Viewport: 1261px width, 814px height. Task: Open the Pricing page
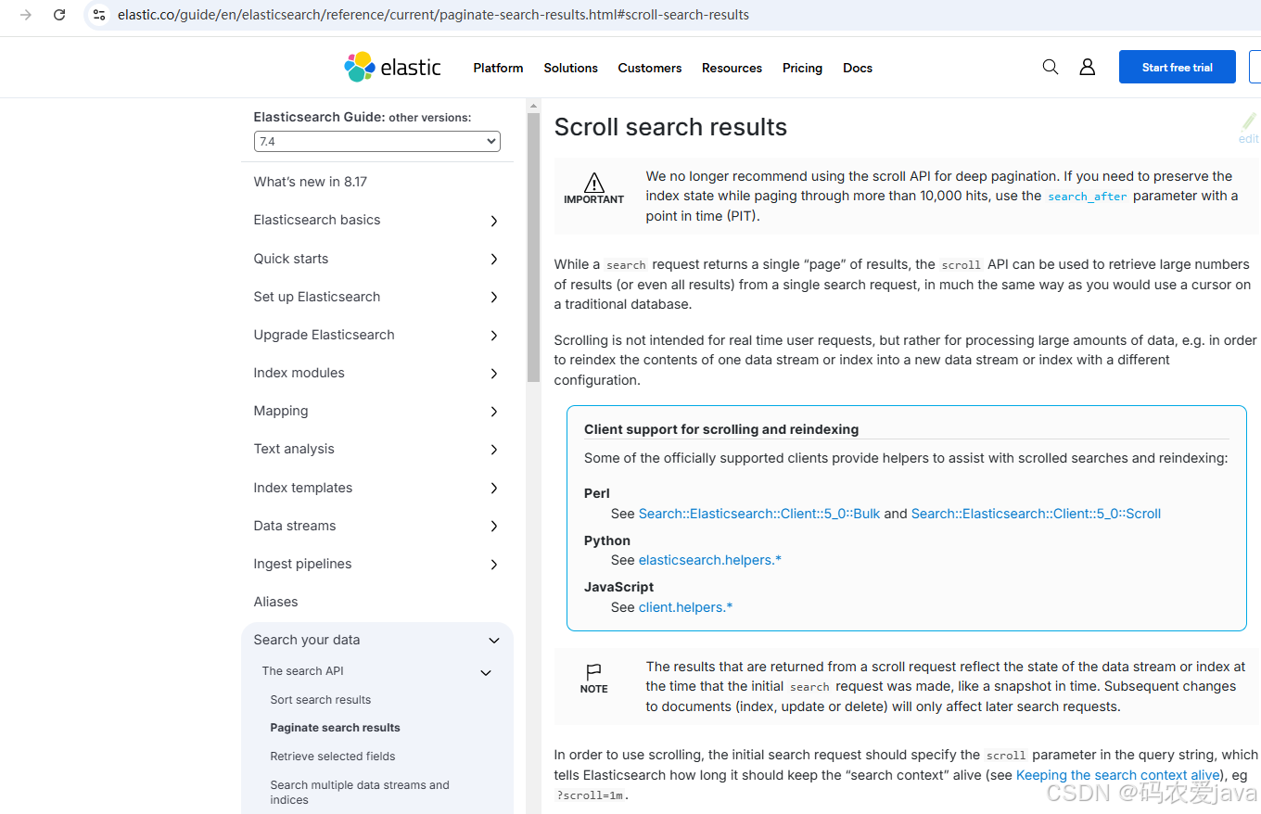point(802,68)
